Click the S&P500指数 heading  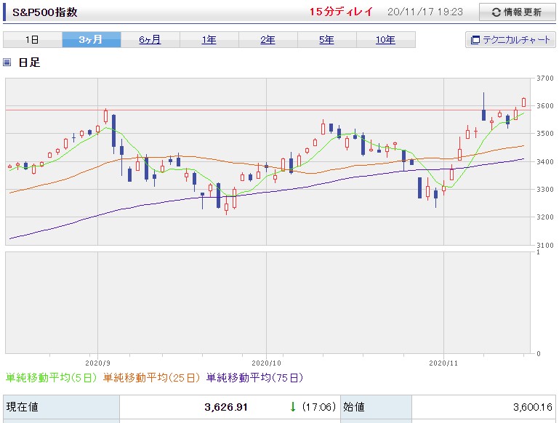45,12
